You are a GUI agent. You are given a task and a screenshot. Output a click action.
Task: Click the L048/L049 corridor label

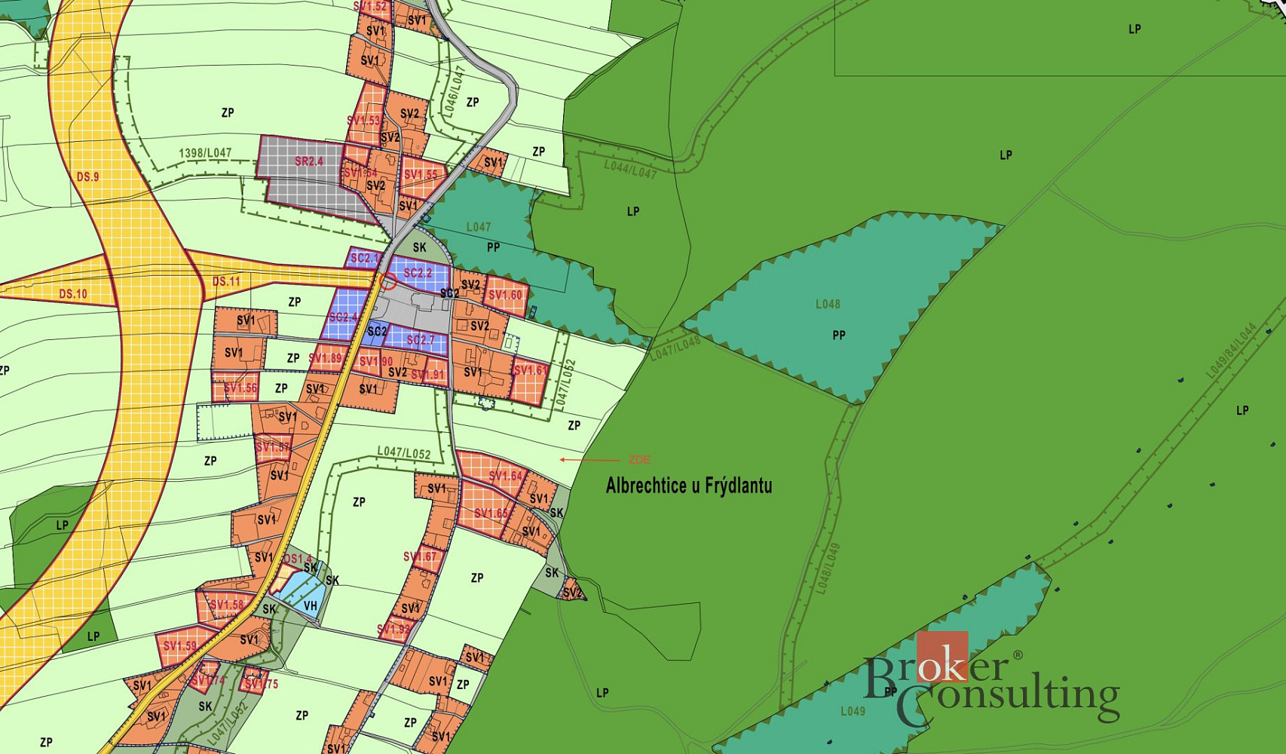(x=827, y=569)
